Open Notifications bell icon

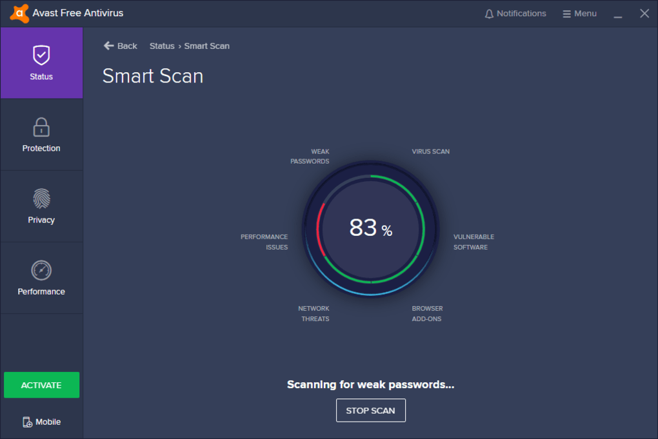click(x=489, y=14)
